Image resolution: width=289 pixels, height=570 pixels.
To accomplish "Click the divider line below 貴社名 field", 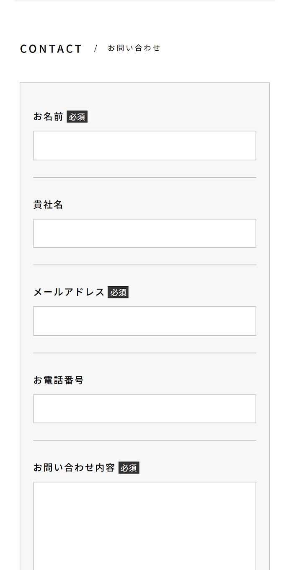I will point(144,265).
